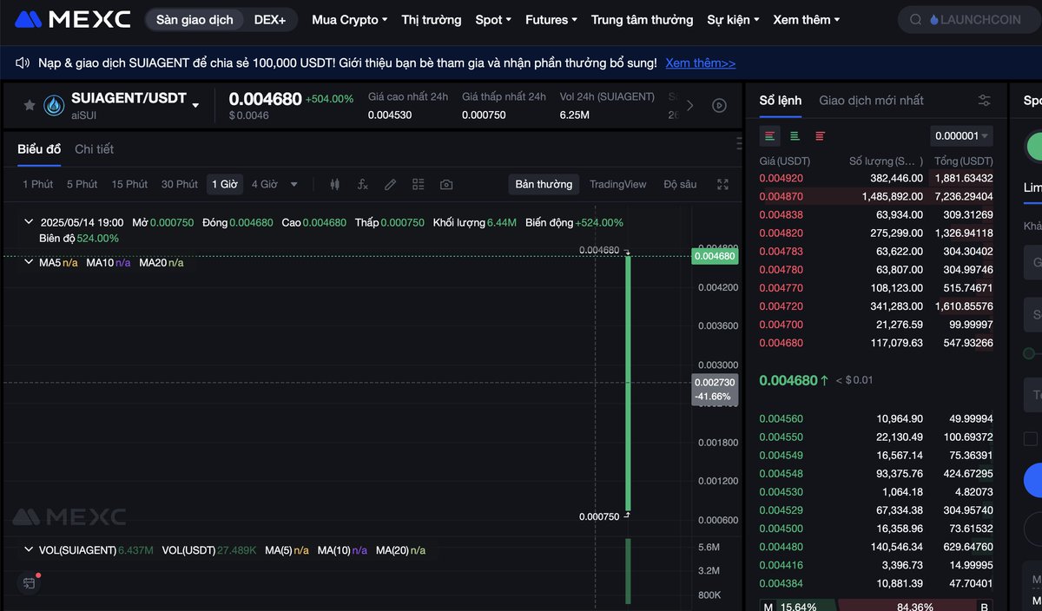Click the buy/sell ratio bar 15.64%

tap(877, 606)
